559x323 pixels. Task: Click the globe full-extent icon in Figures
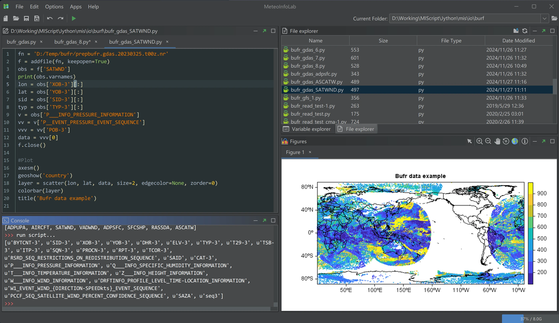point(515,141)
